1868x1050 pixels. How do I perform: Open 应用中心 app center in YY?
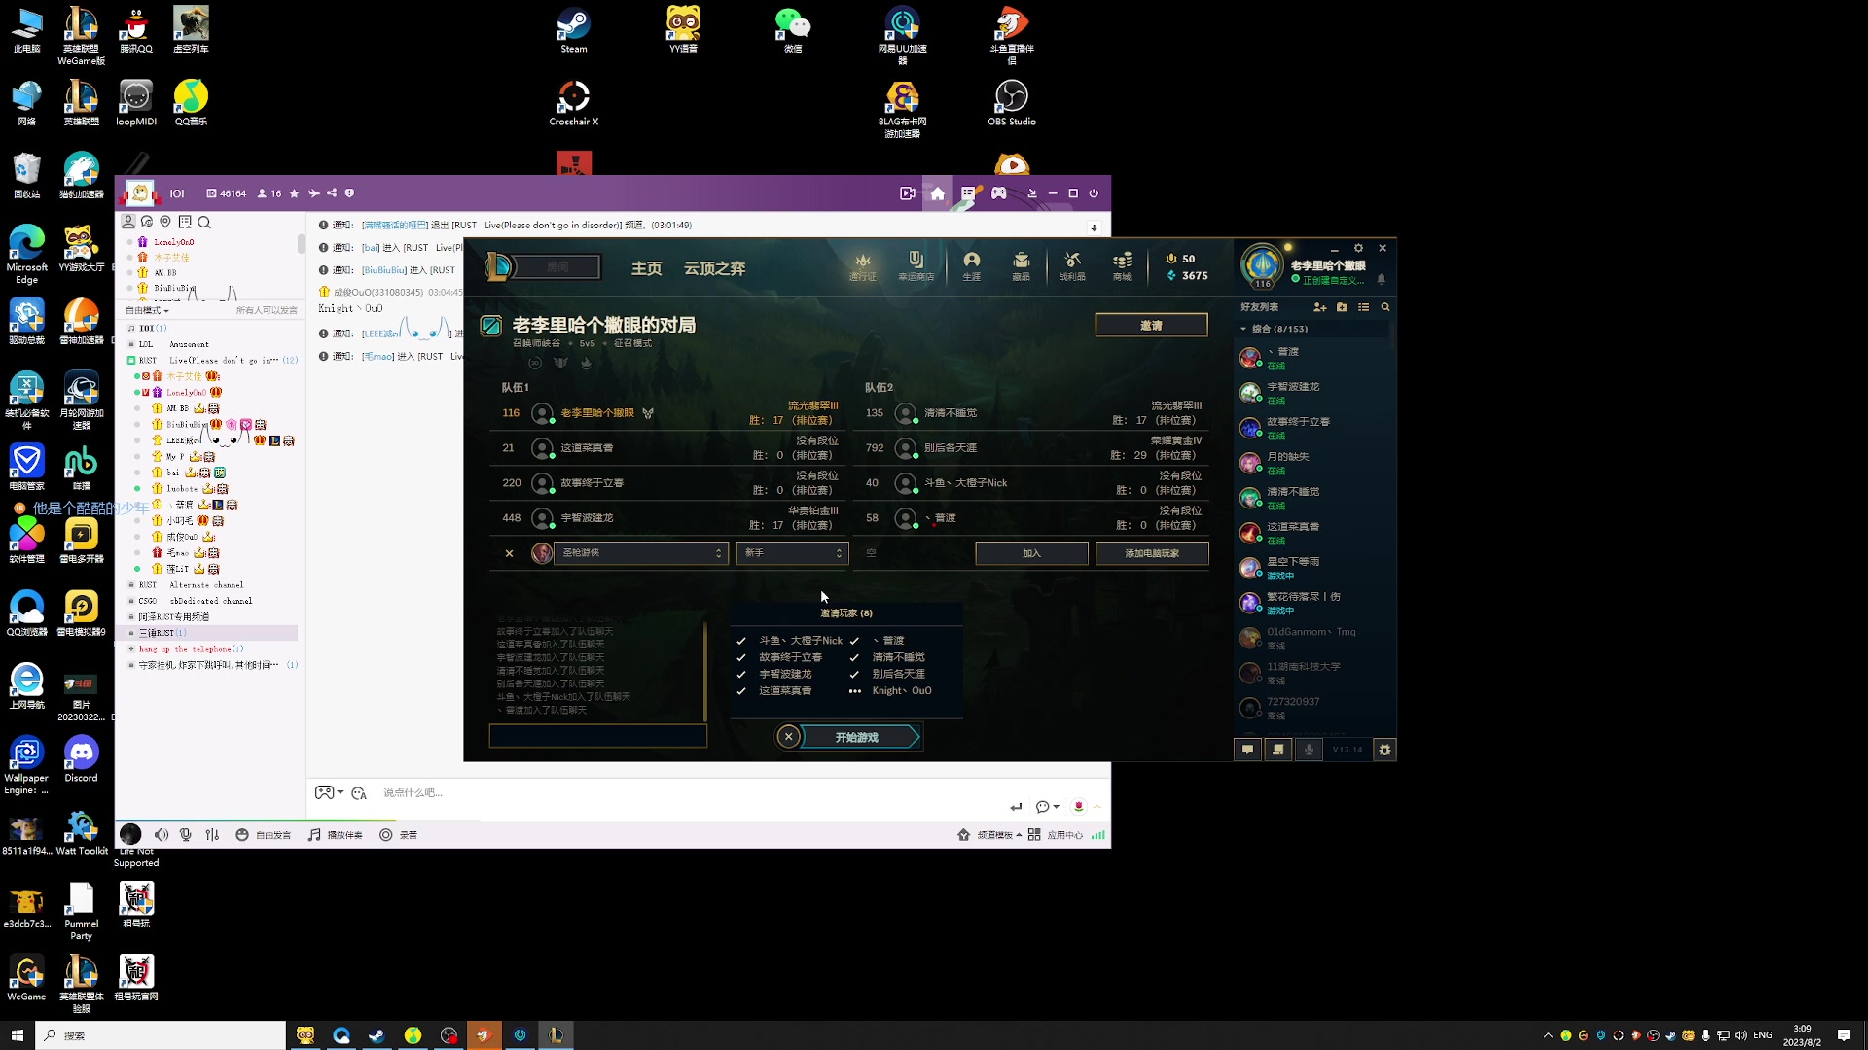coord(1056,835)
